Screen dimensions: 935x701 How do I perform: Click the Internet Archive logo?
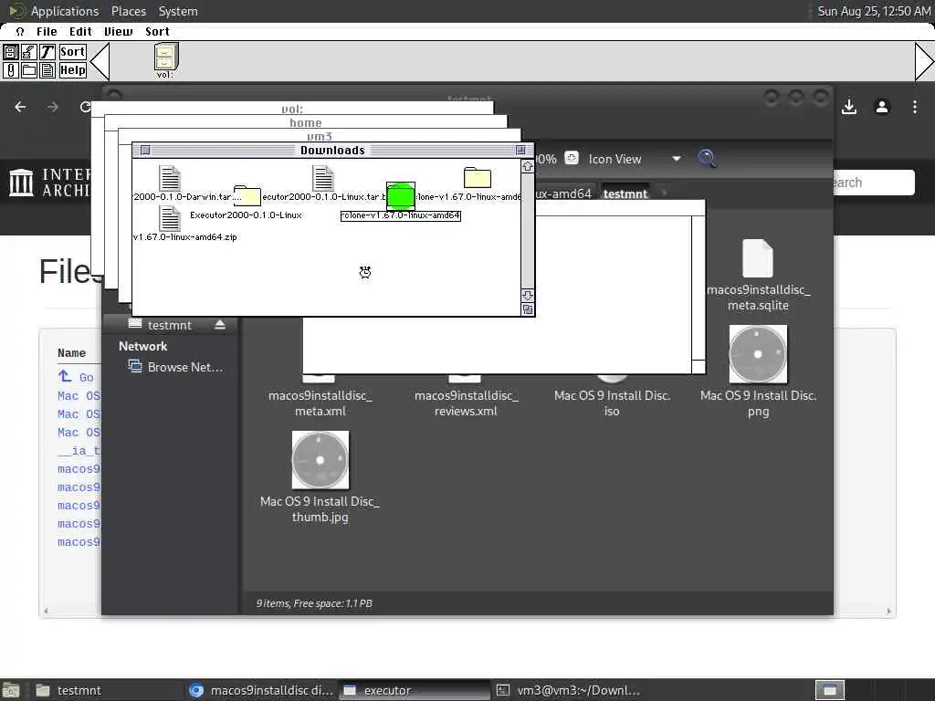coord(51,183)
